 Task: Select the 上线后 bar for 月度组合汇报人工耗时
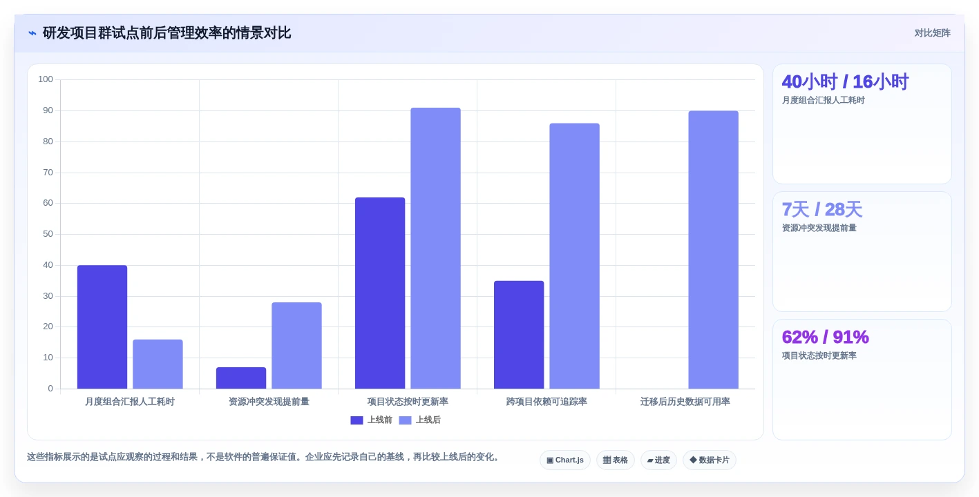click(x=158, y=364)
